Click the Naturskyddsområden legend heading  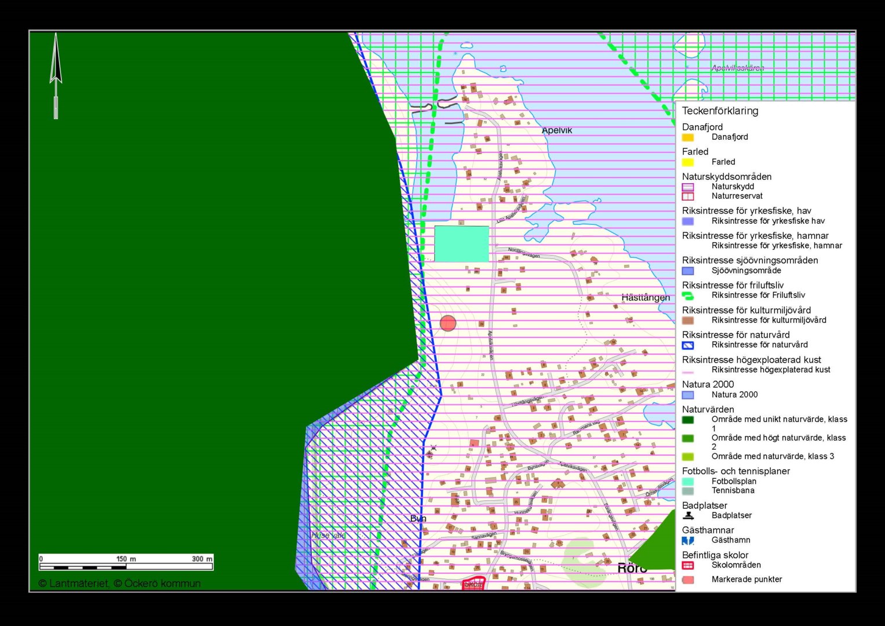click(x=727, y=177)
